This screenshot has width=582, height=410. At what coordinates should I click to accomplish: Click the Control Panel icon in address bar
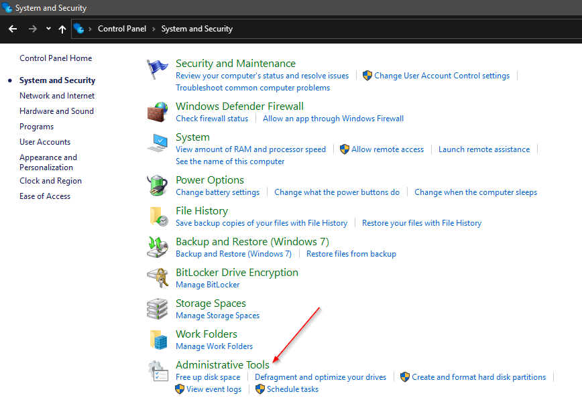click(x=78, y=29)
